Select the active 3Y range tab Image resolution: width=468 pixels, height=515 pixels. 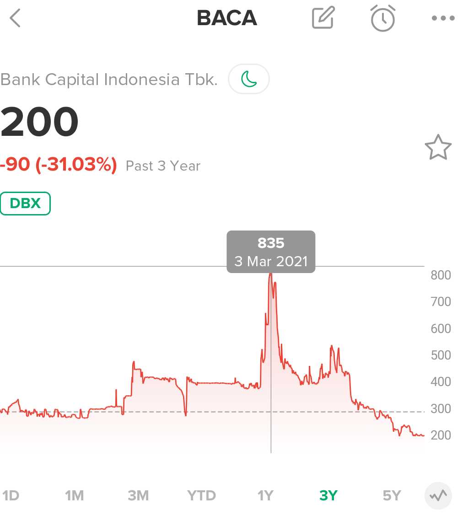[328, 496]
